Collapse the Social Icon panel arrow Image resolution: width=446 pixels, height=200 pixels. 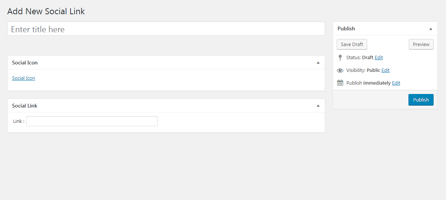[318, 63]
